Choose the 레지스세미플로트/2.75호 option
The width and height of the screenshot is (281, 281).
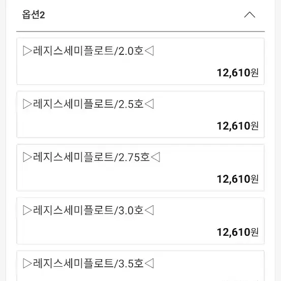140,167
